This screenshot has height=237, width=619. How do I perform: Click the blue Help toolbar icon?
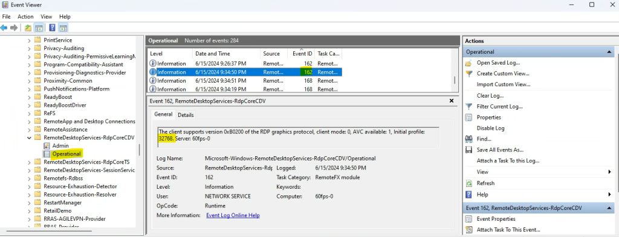point(52,28)
